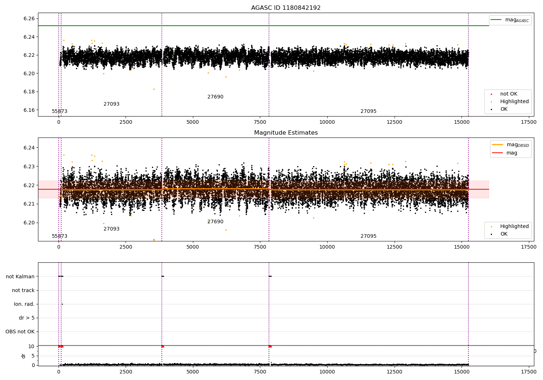Select the mag AGASC legend entry
Image resolution: width=543 pixels, height=380 pixels.
click(x=510, y=20)
